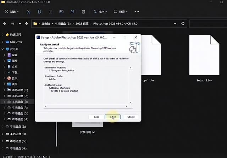Select 本地磁盘 (D:) in the sidebar
Screen dimensions: 227x158
pyautogui.click(x=20, y=96)
